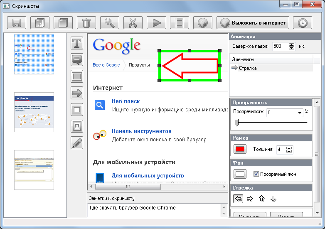The height and width of the screenshot is (229, 325).
Task: Click the 'Веб-поиск' link
Action: coord(126,101)
